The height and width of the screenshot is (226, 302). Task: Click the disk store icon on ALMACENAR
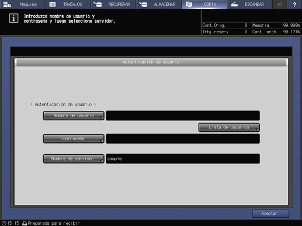tap(143, 4)
